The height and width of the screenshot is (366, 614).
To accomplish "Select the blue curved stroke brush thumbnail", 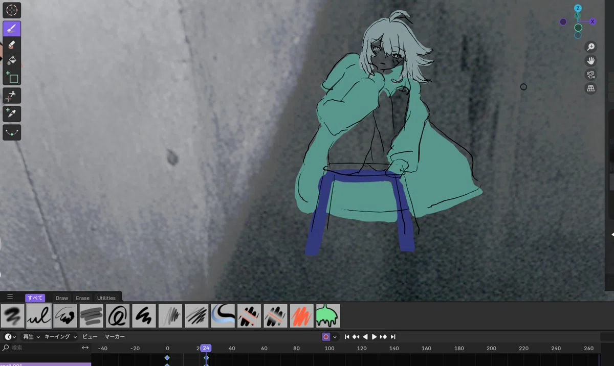I will 223,316.
